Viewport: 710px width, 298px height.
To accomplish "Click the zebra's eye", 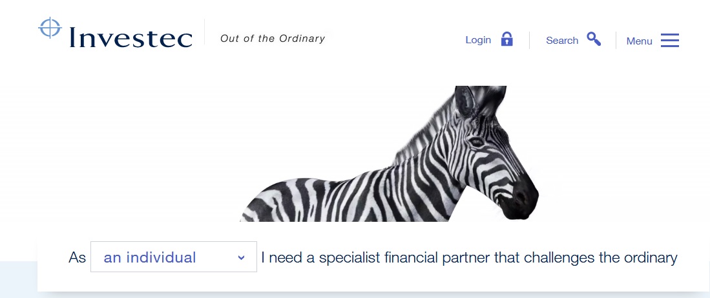I will pyautogui.click(x=476, y=143).
